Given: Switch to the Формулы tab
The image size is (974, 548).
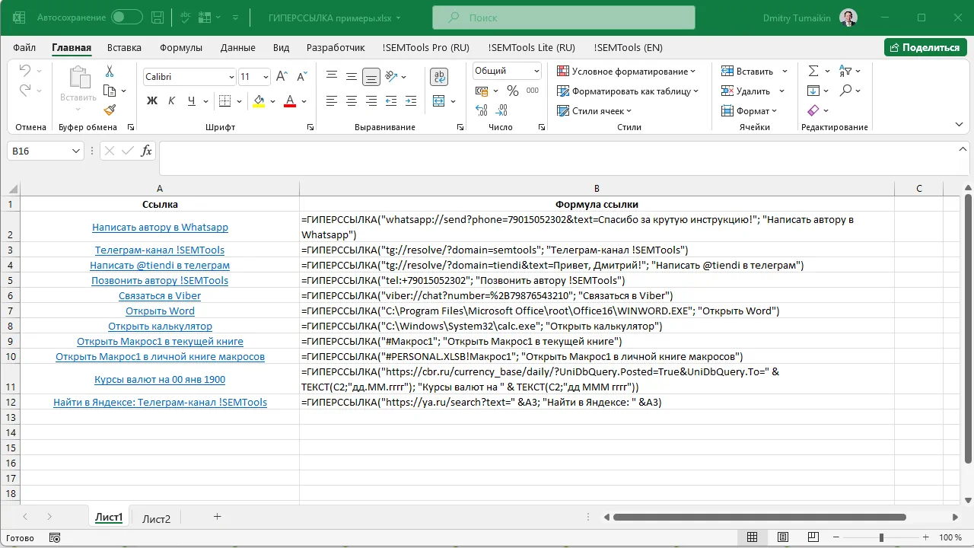Looking at the screenshot, I should pyautogui.click(x=181, y=47).
